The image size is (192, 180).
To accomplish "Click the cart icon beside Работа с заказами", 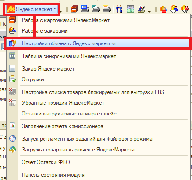I will coord(13,30).
